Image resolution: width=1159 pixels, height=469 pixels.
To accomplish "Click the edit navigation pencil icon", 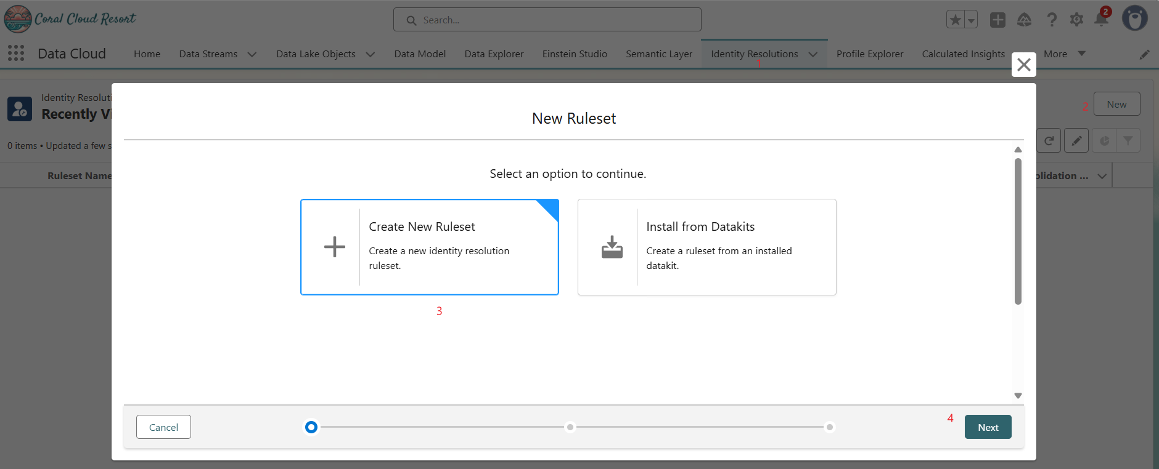I will click(1144, 54).
